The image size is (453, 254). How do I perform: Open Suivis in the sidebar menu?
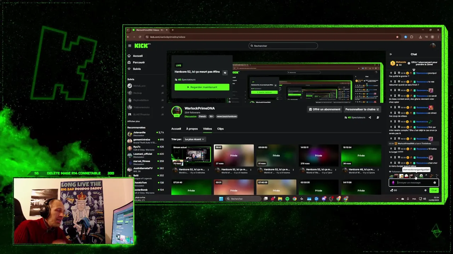137,69
